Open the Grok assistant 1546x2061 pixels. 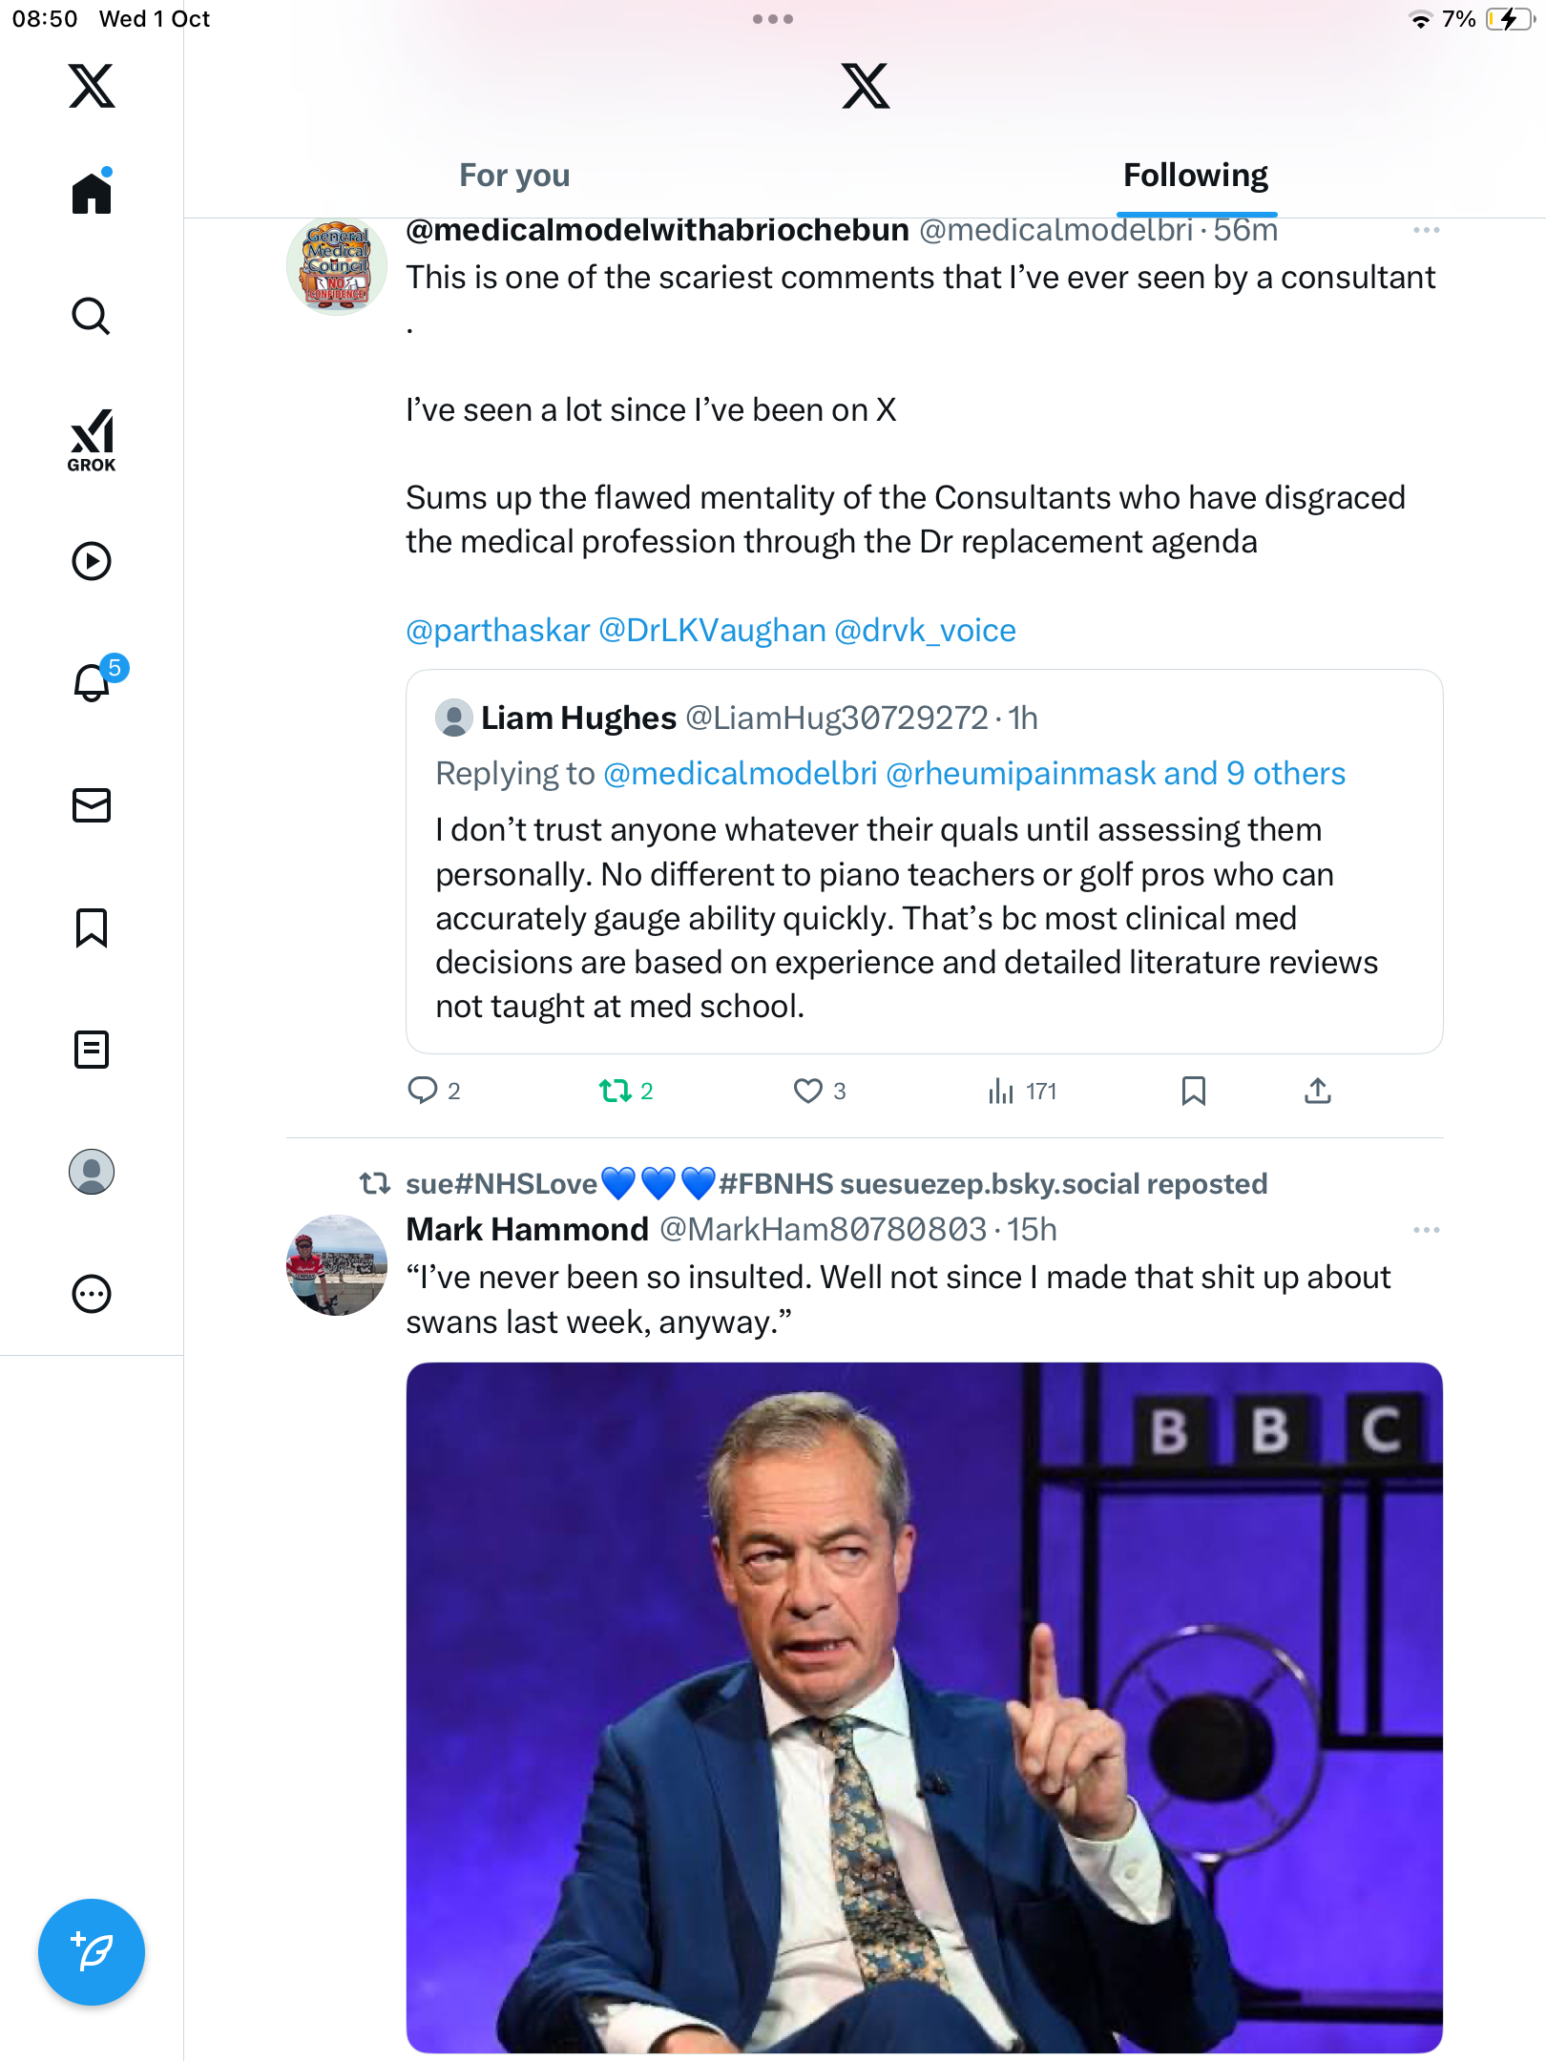(92, 440)
